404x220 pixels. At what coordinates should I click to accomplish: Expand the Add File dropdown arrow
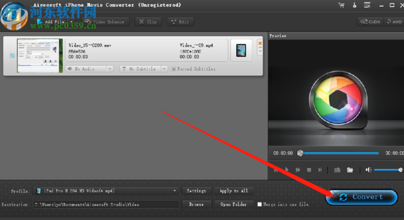click(71, 22)
